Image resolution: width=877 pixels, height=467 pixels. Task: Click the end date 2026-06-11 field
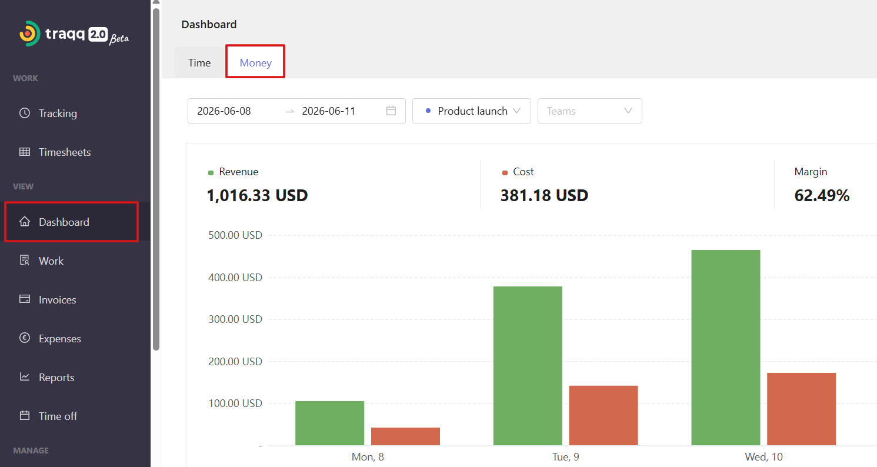[329, 111]
